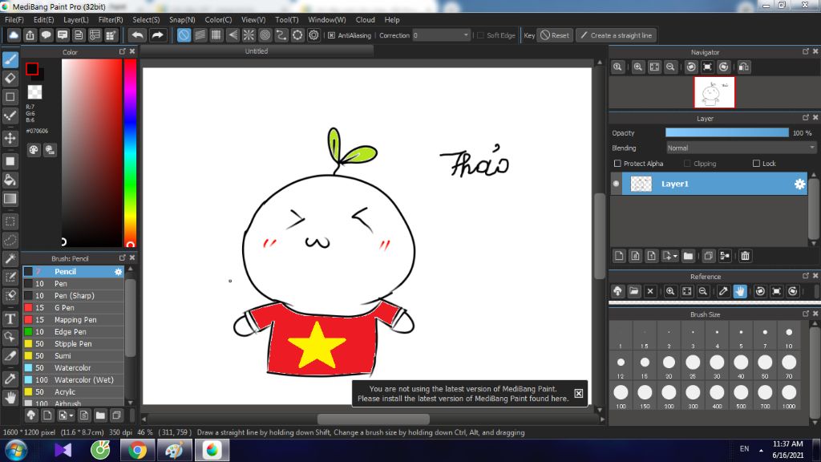Screen dimensions: 821x462
Task: Delete layer with trash icon
Action: pyautogui.click(x=745, y=256)
